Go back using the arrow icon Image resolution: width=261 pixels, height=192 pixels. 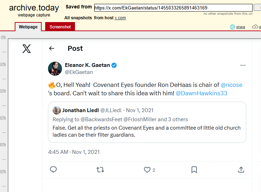pos(52,48)
